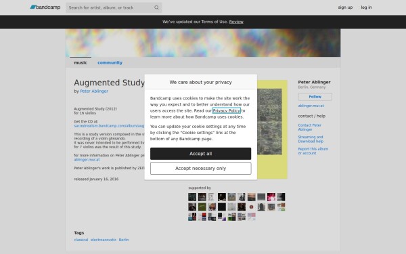406x254 pixels.
Task: Select the Berlin tag
Action: coord(124,240)
